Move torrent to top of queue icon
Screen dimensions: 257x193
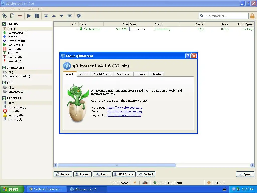(46, 16)
